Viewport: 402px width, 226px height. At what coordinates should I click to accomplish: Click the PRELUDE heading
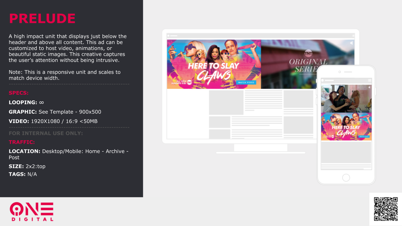pos(42,19)
